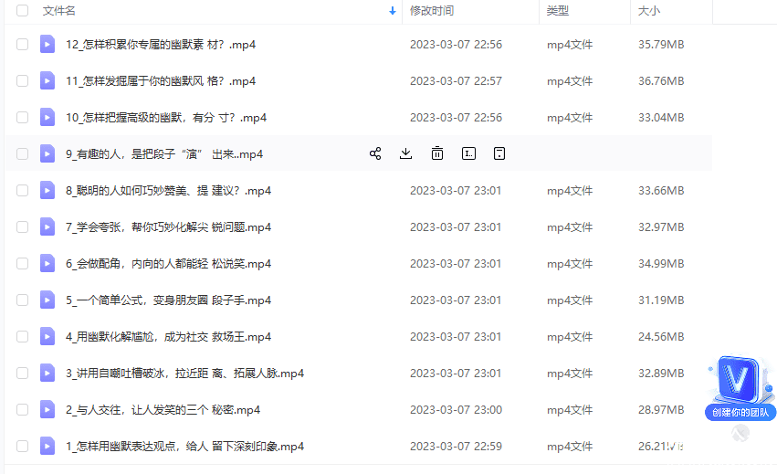
Task: Open the file 3_讲用自嘲吐槽破冰
Action: [x=184, y=373]
